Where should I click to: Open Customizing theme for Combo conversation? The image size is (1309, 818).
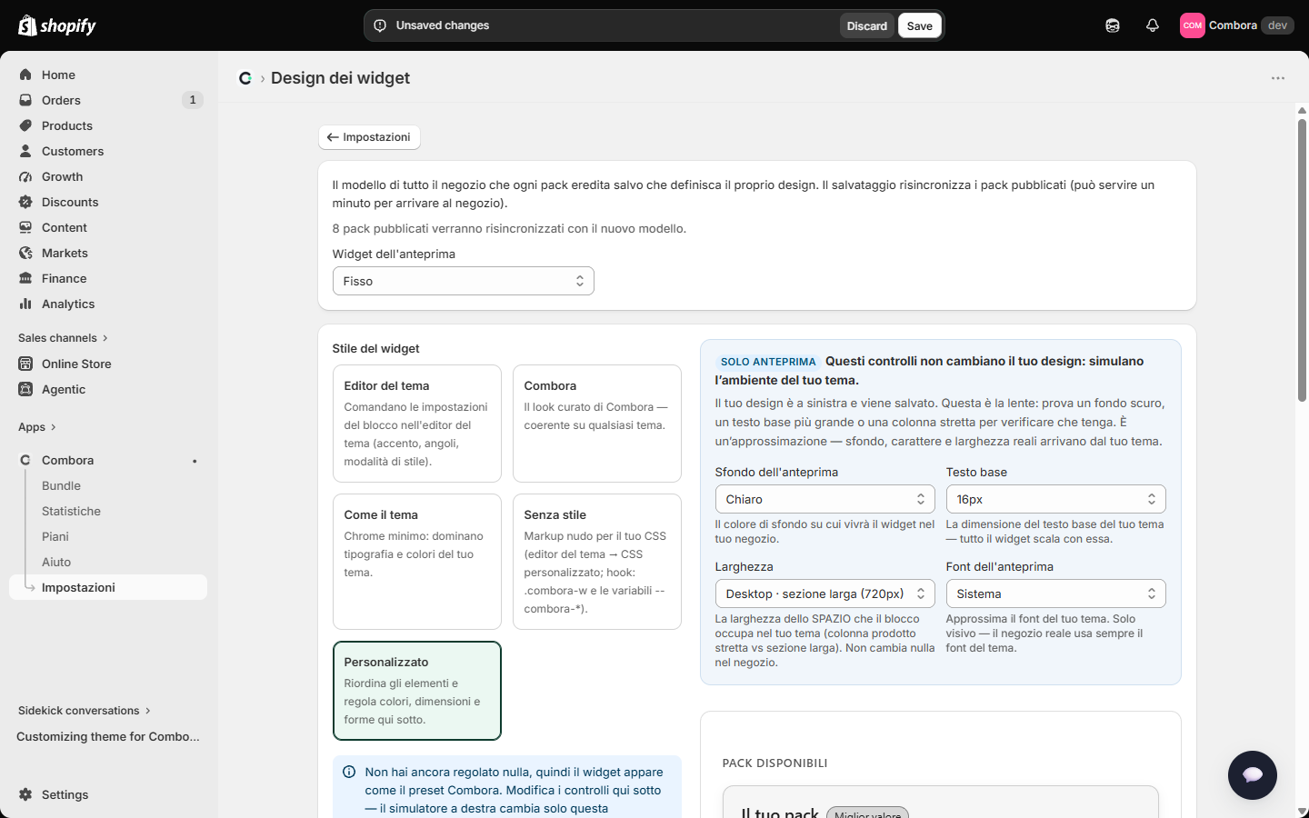tap(108, 736)
